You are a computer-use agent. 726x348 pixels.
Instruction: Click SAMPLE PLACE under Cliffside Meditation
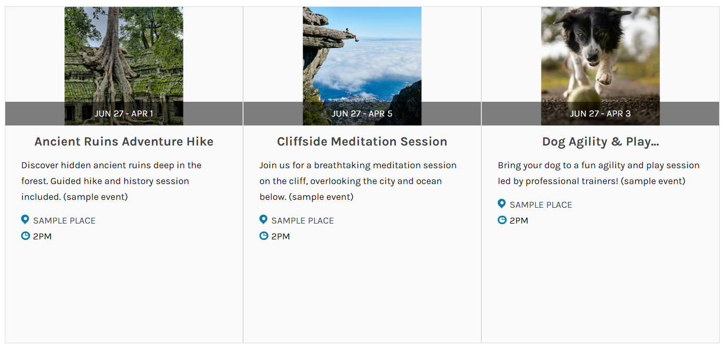pyautogui.click(x=303, y=220)
